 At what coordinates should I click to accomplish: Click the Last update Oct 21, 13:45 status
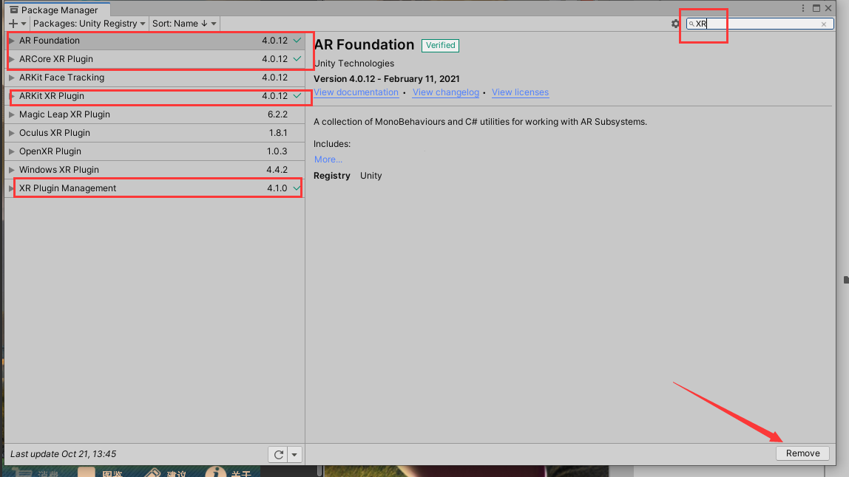(64, 454)
